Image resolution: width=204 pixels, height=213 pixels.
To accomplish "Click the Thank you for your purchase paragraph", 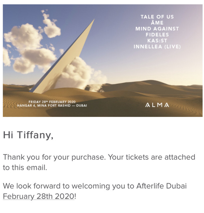I will coord(99,162).
